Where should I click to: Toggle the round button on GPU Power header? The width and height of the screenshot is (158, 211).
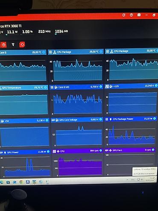coord(48,152)
